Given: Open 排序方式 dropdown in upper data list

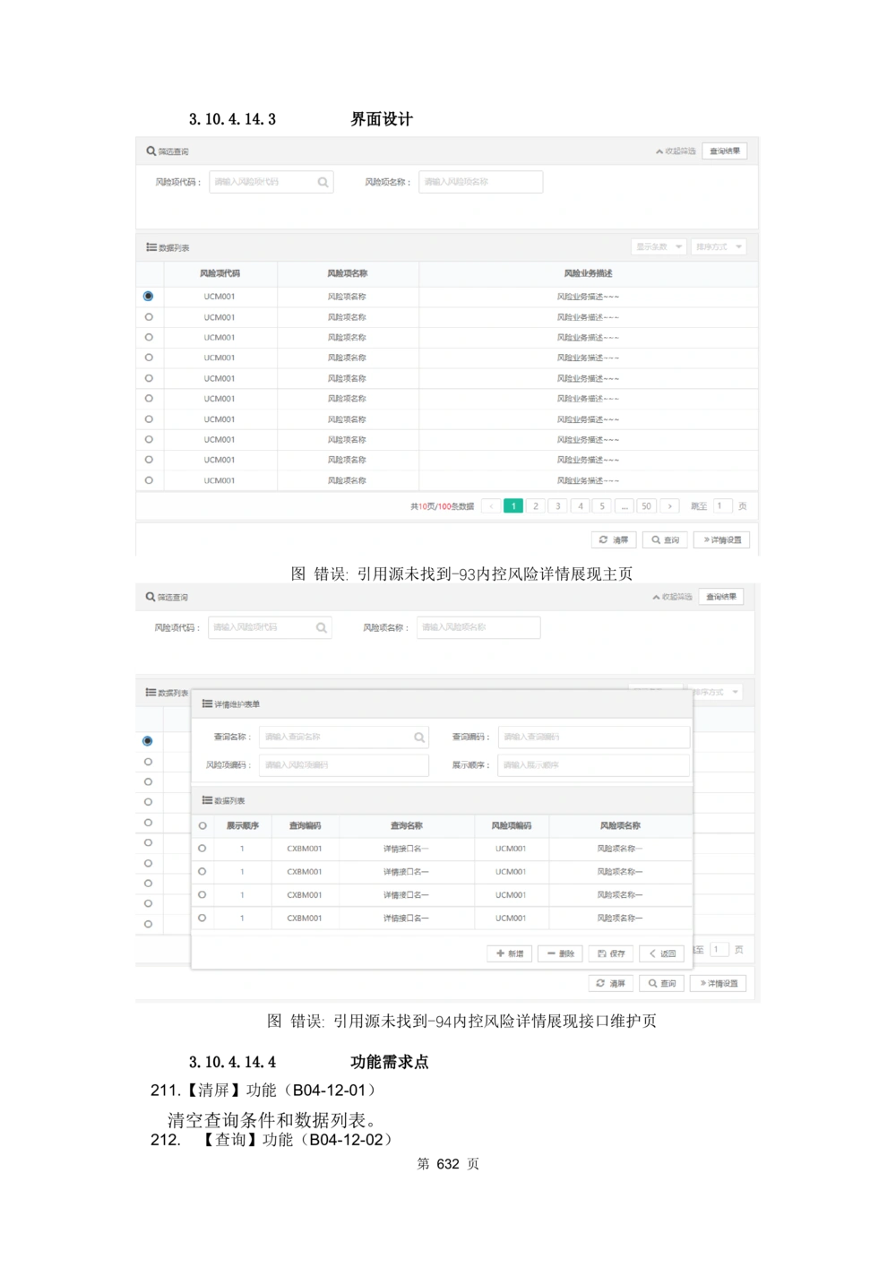Looking at the screenshot, I should click(719, 247).
